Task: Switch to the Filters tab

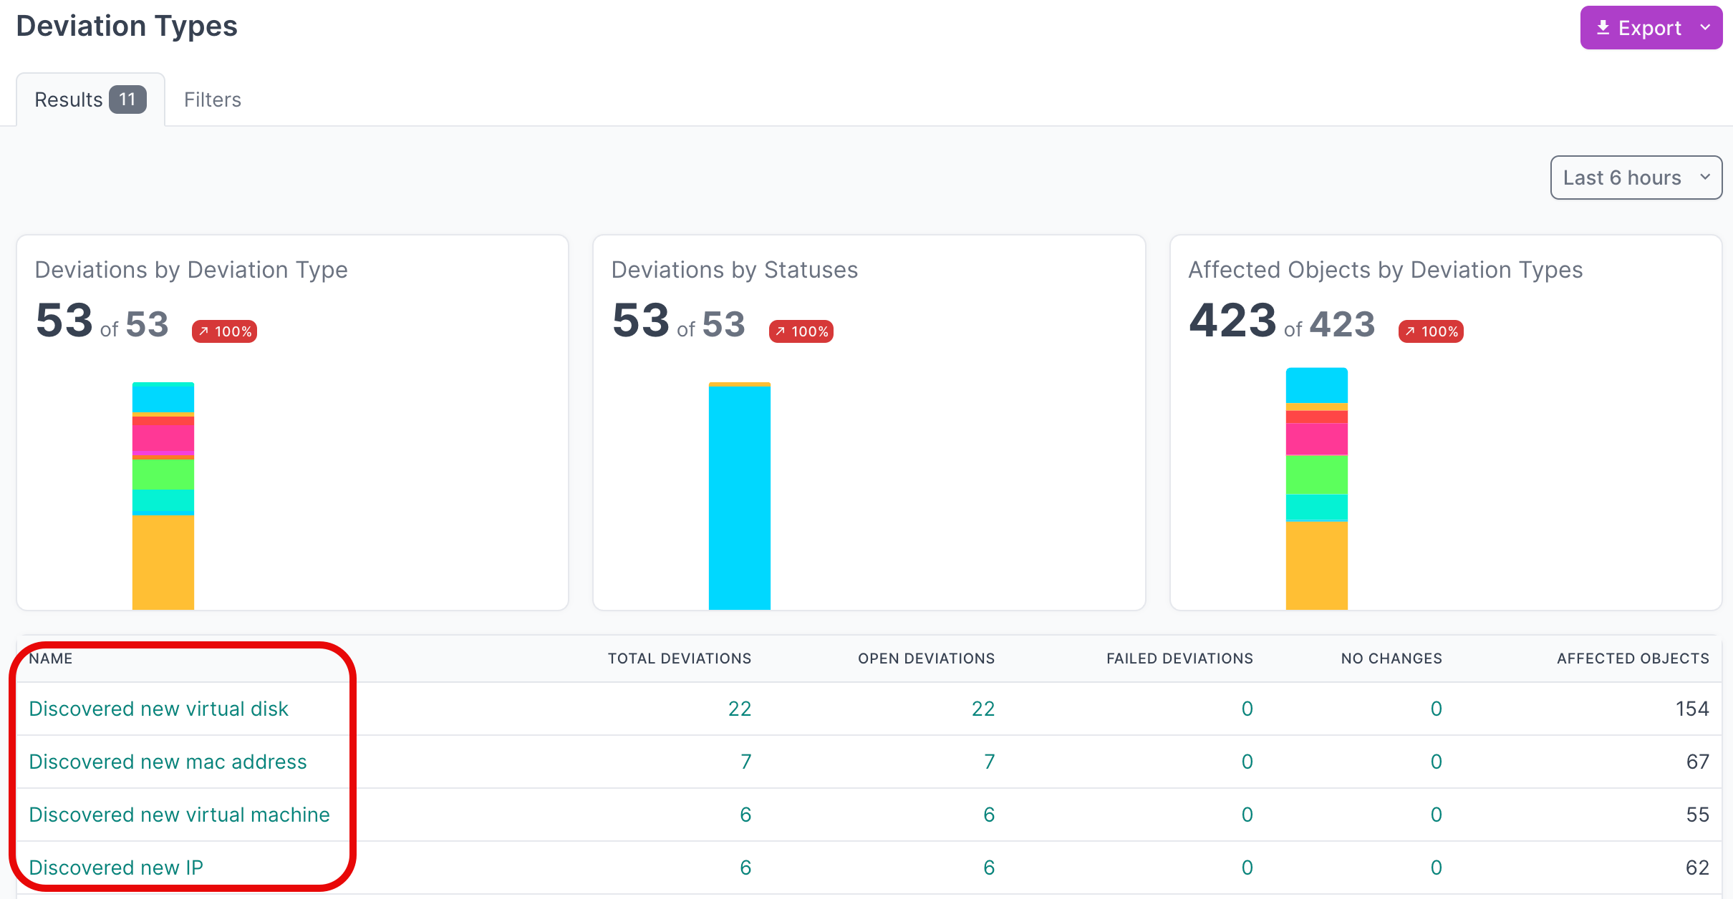Action: tap(212, 99)
